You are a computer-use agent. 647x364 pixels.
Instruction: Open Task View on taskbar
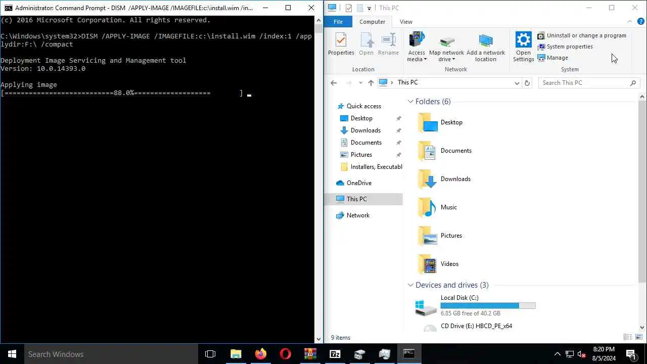pyautogui.click(x=210, y=354)
